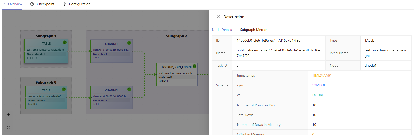Switch to Subgraph Metrics tab

click(x=254, y=30)
